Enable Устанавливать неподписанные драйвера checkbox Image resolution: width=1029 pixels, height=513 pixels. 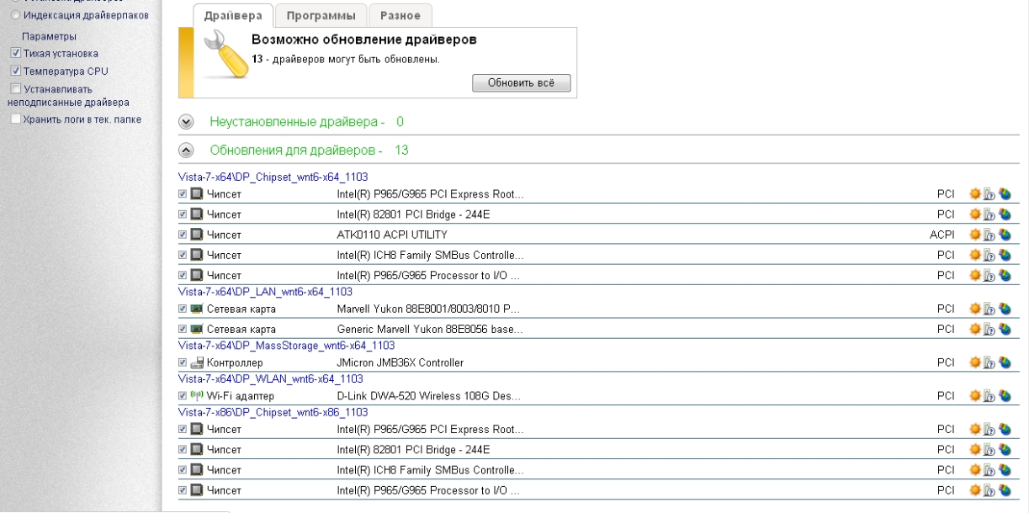[15, 88]
